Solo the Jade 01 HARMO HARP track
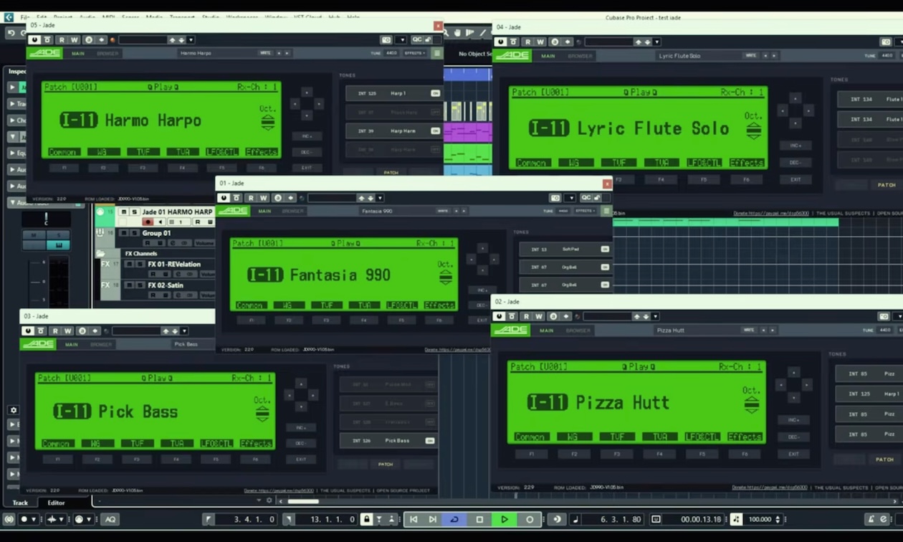Screen dimensions: 903x542 point(134,212)
